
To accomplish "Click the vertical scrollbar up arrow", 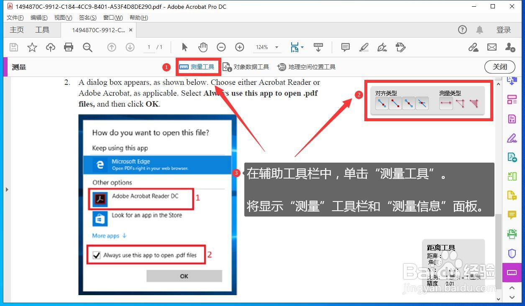I will pos(498,84).
